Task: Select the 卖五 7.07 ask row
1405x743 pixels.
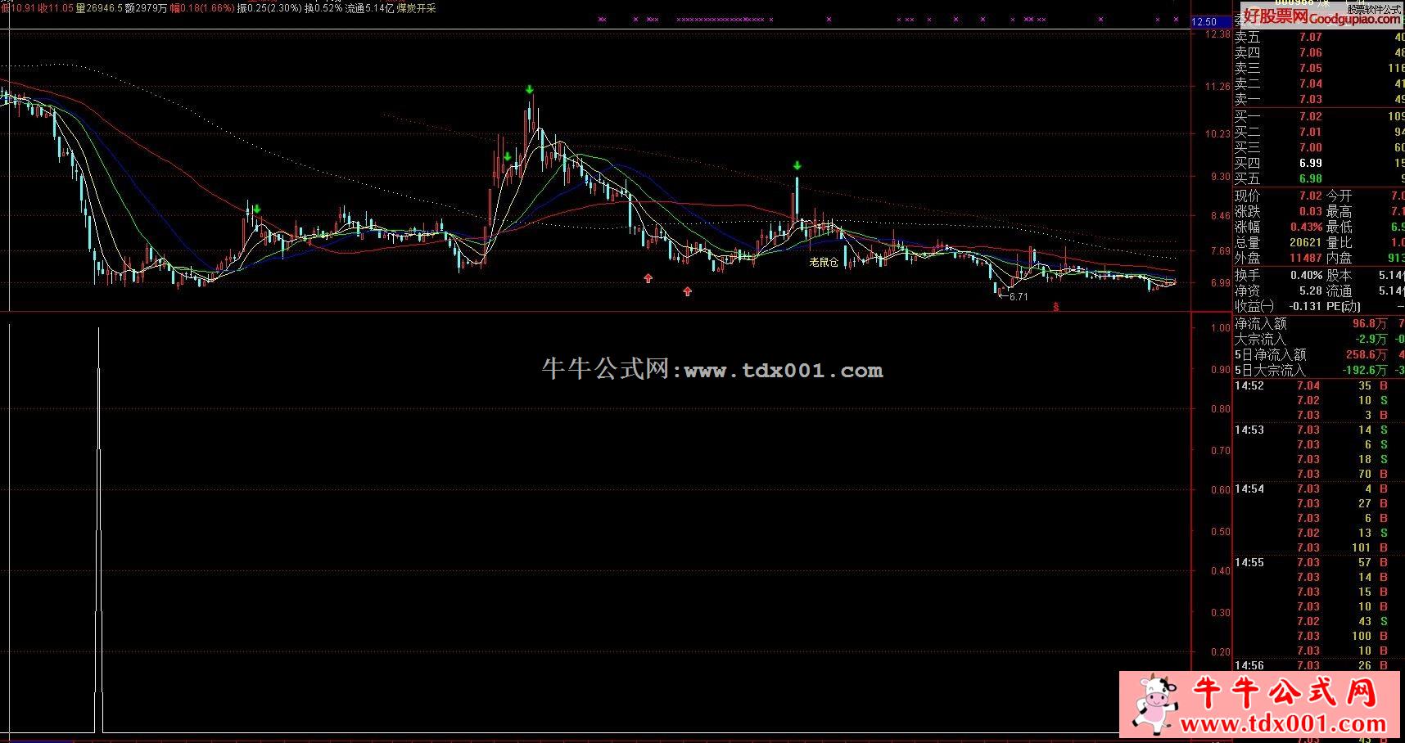Action: tap(1319, 37)
